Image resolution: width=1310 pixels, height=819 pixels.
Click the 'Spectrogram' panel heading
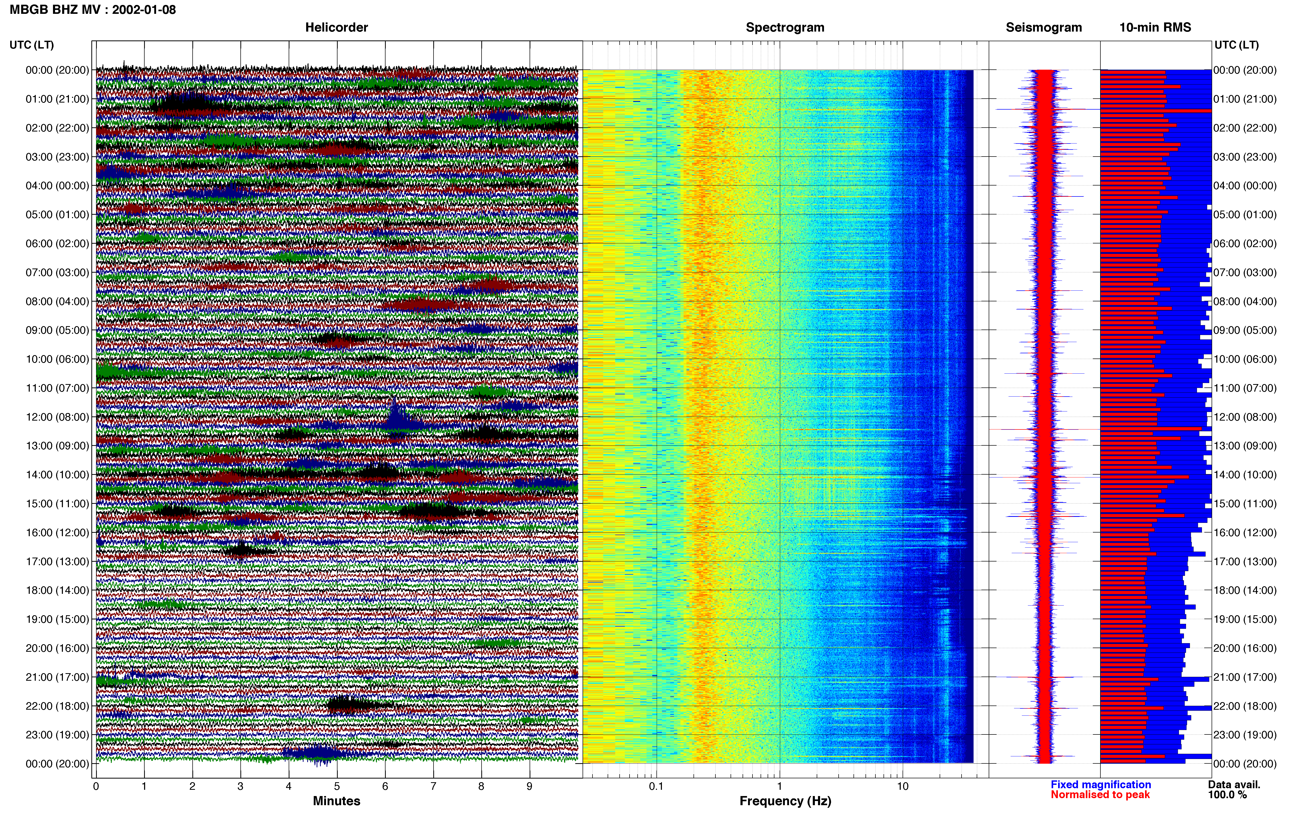(x=785, y=27)
